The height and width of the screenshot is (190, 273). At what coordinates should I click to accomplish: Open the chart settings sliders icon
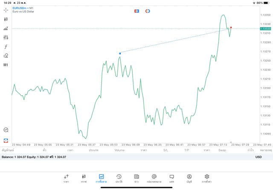[6, 37]
